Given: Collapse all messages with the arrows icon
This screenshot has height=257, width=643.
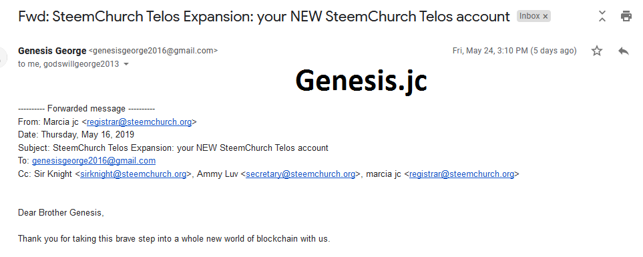Looking at the screenshot, I should coord(602,17).
